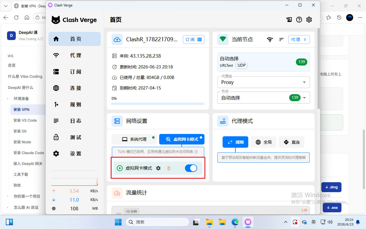366x229 pixels.
Task: Open 设置 settings in sidebar
Action: (74, 154)
